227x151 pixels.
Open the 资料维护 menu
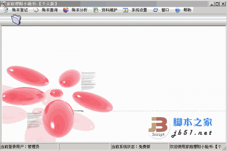click(x=109, y=10)
